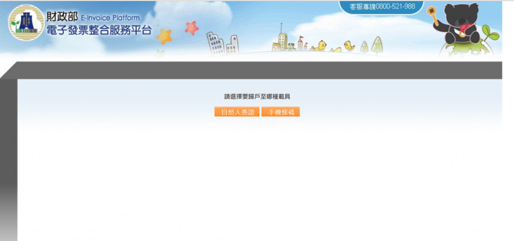
Task: Click the red-roofed tower with flag
Action: click(x=300, y=44)
